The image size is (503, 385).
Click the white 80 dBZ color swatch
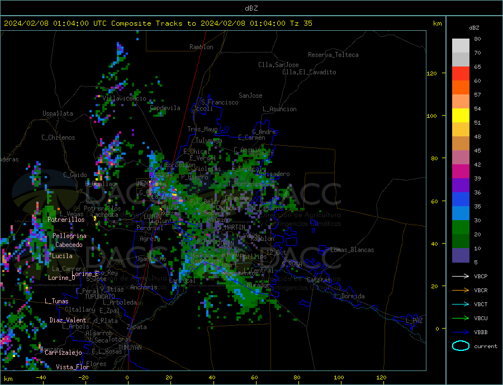(461, 46)
